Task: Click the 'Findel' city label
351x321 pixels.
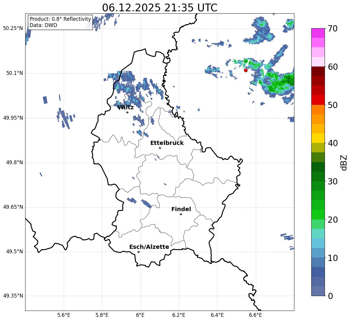Action: point(181,209)
